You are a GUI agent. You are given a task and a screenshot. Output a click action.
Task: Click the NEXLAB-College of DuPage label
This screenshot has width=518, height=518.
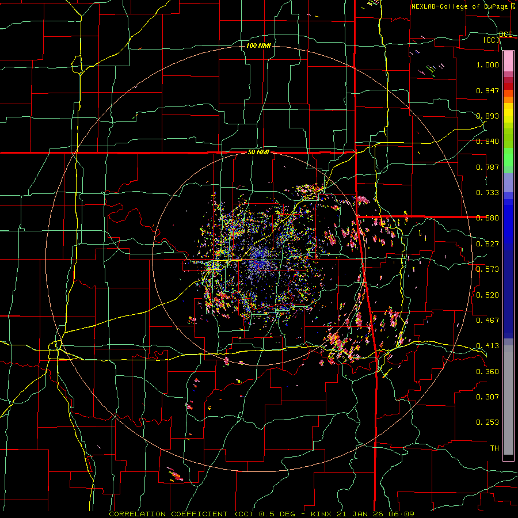pyautogui.click(x=460, y=6)
